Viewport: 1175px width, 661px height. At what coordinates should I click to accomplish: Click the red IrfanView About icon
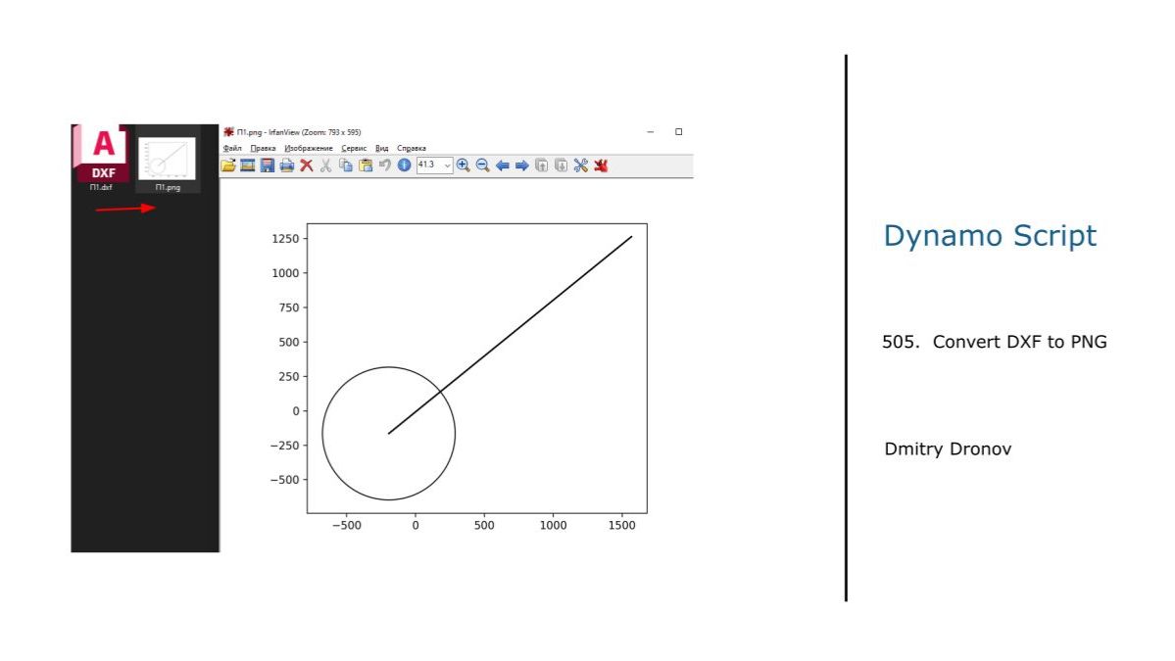point(601,165)
